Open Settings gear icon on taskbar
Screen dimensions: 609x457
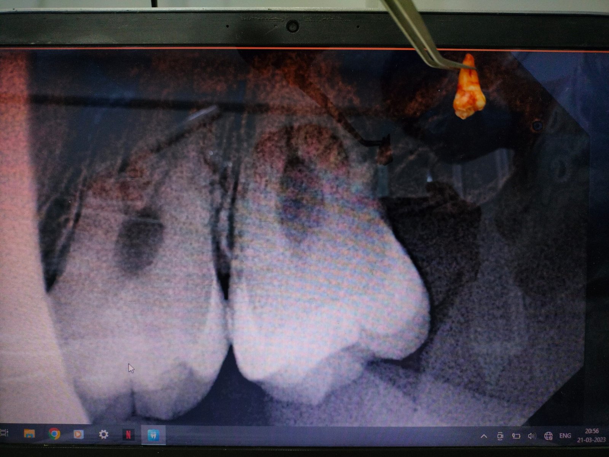[x=104, y=434]
